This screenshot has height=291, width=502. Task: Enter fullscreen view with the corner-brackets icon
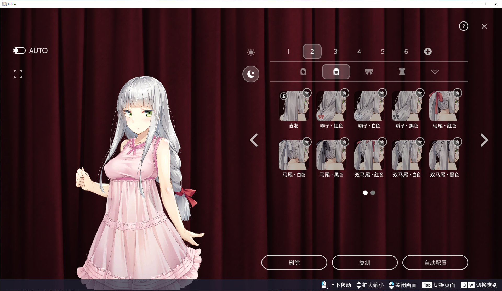click(x=18, y=74)
